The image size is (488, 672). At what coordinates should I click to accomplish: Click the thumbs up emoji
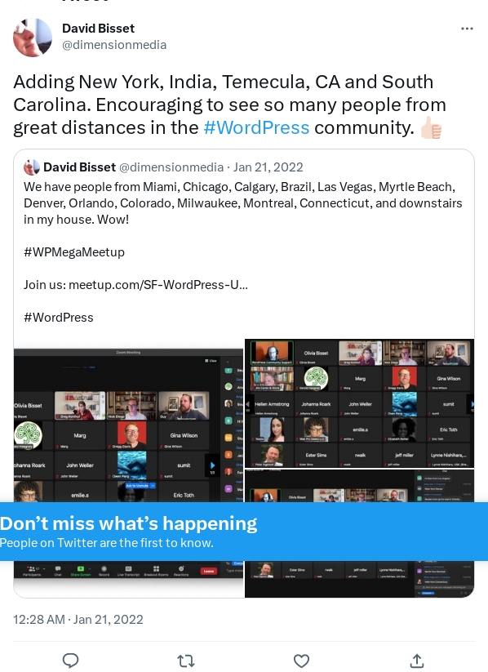pos(431,128)
